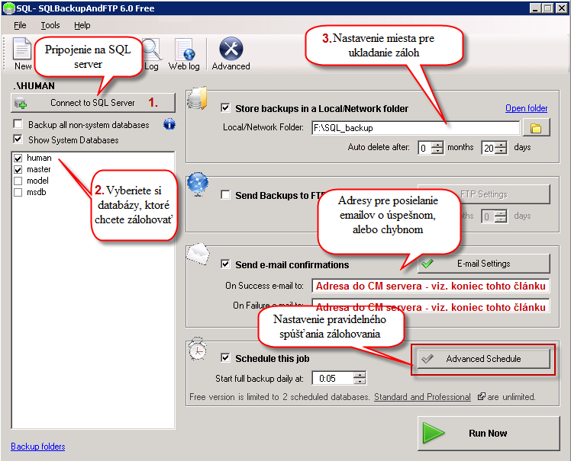Click the Local/Network Folder path field

point(415,128)
